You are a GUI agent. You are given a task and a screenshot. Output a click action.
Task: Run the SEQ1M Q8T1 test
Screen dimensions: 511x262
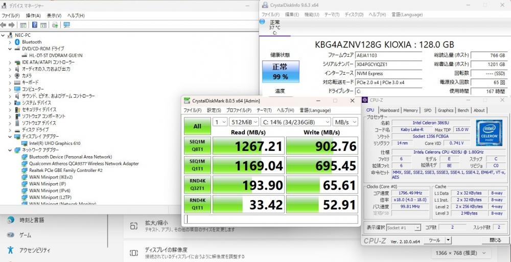click(x=197, y=146)
